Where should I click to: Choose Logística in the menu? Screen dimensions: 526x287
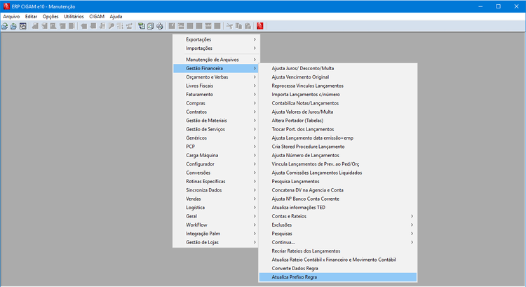[216, 208]
